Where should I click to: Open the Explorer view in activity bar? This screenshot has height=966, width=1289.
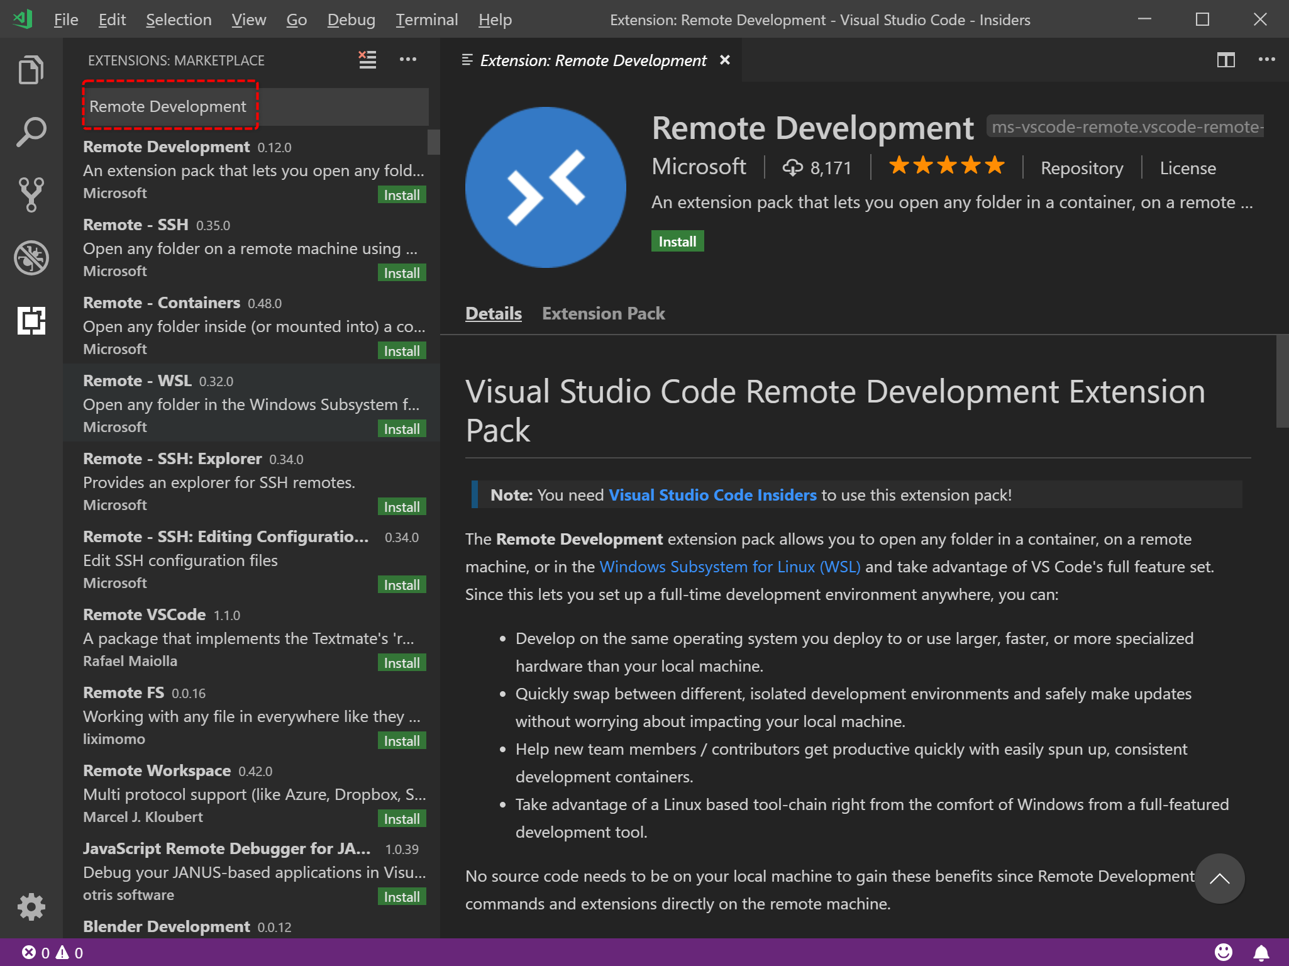coord(31,69)
